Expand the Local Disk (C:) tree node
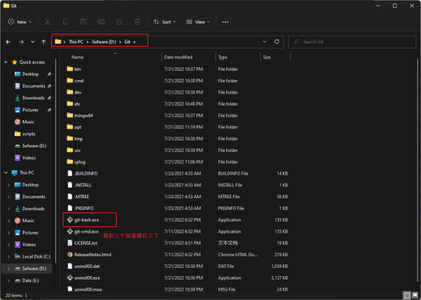The height and width of the screenshot is (300, 421). pos(8,257)
